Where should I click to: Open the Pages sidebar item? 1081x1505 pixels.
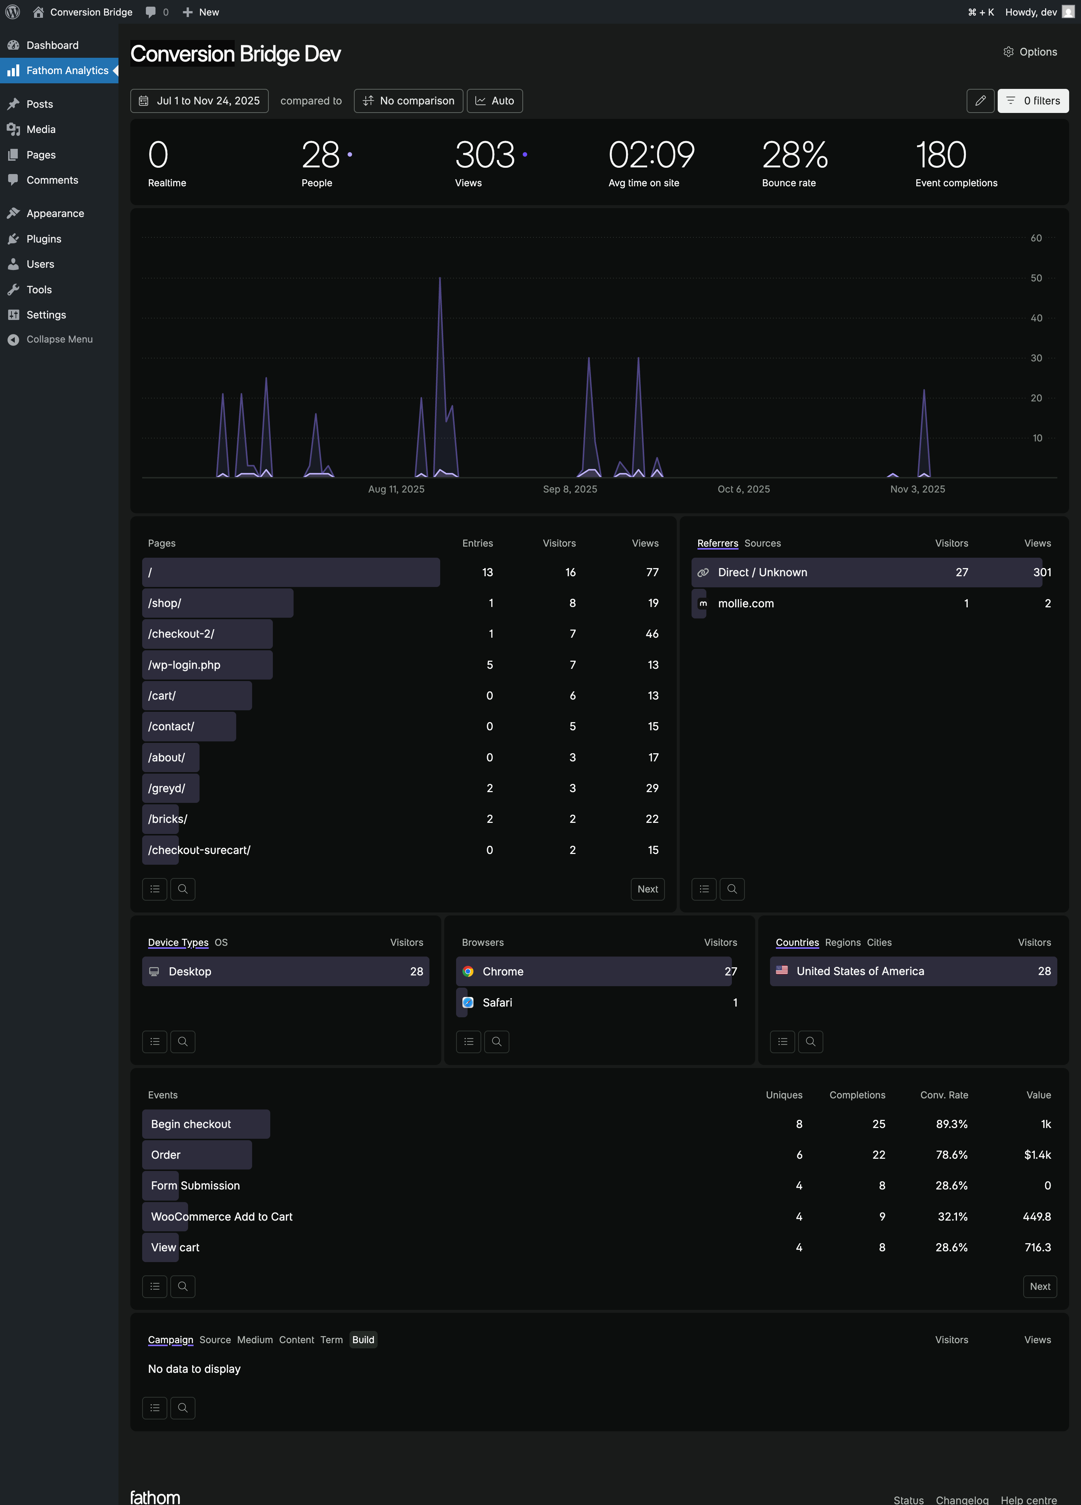(x=59, y=155)
